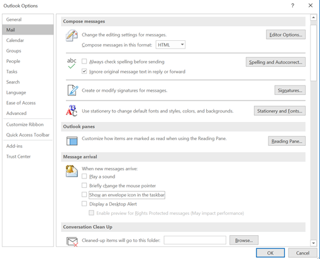Click the Help question mark icon
Image resolution: width=320 pixels, height=259 pixels.
pyautogui.click(x=292, y=6)
